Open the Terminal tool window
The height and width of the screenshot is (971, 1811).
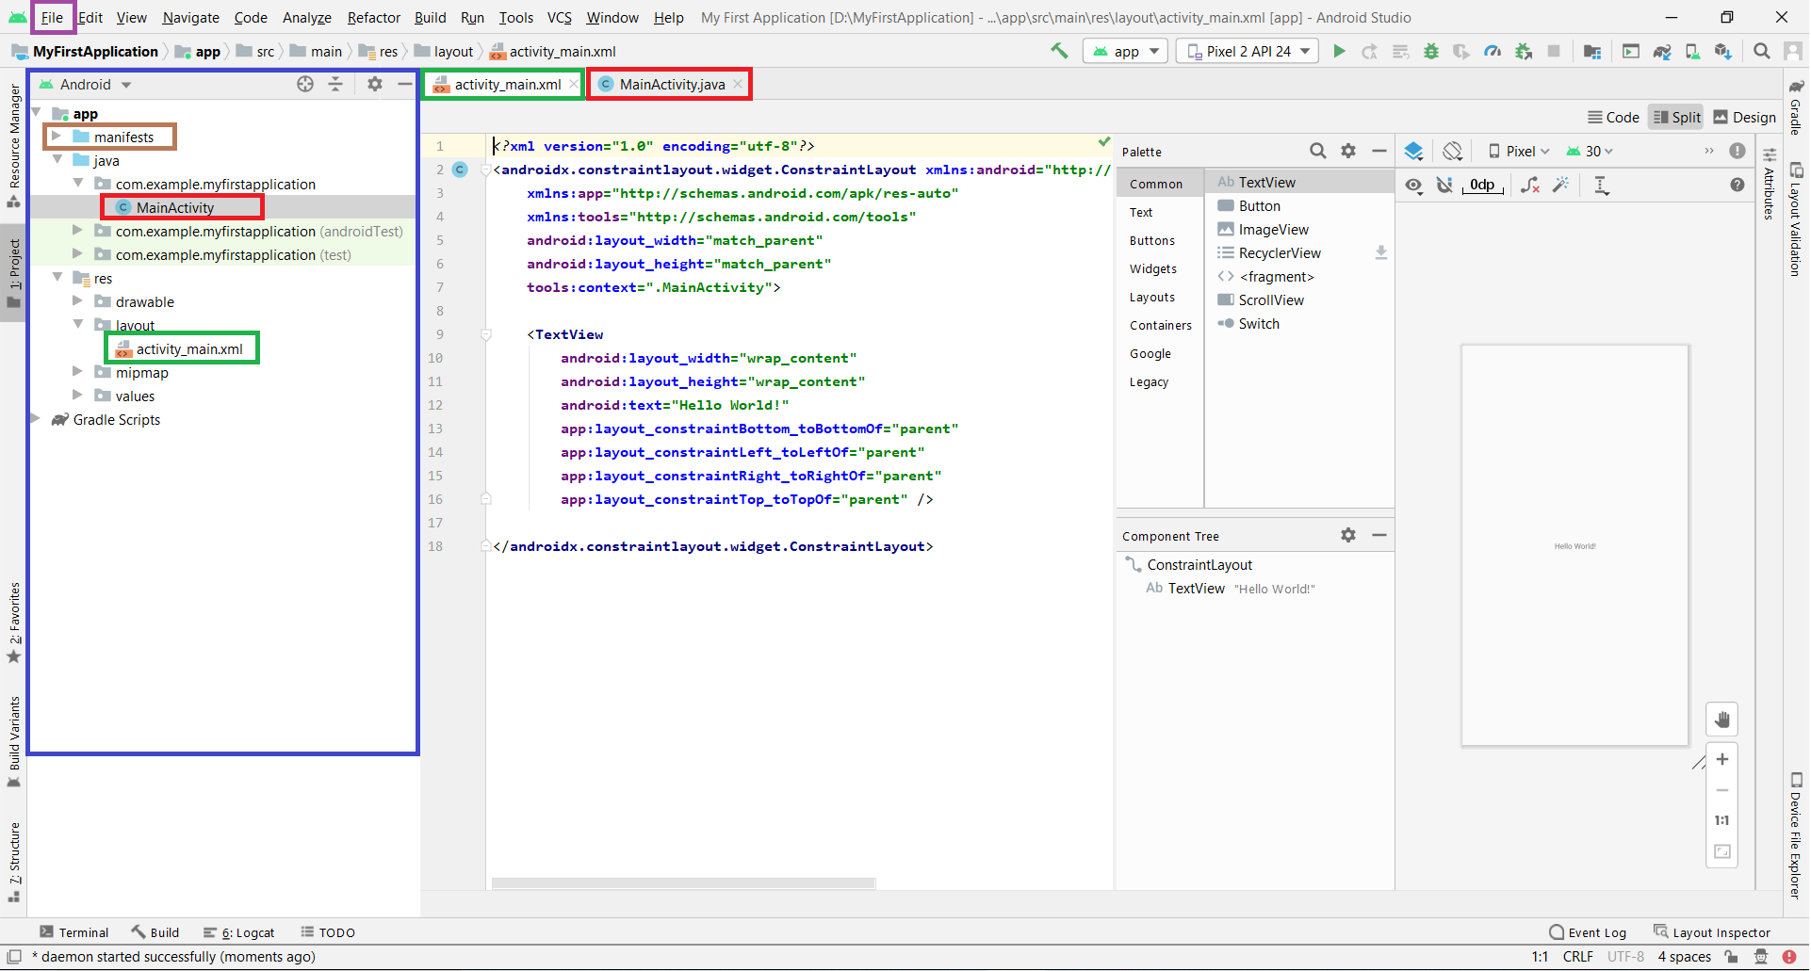(x=74, y=932)
